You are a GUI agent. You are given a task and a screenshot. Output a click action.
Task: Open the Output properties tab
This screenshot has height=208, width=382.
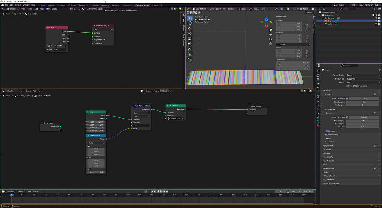coord(318,79)
